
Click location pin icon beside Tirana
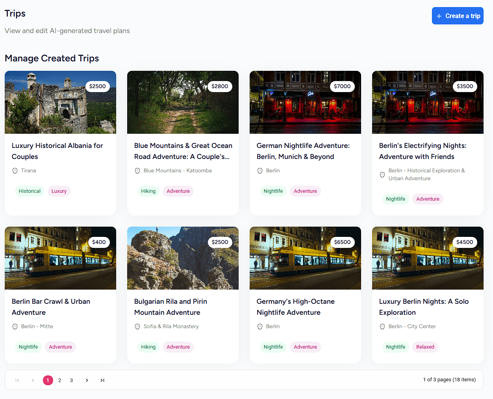click(x=15, y=171)
